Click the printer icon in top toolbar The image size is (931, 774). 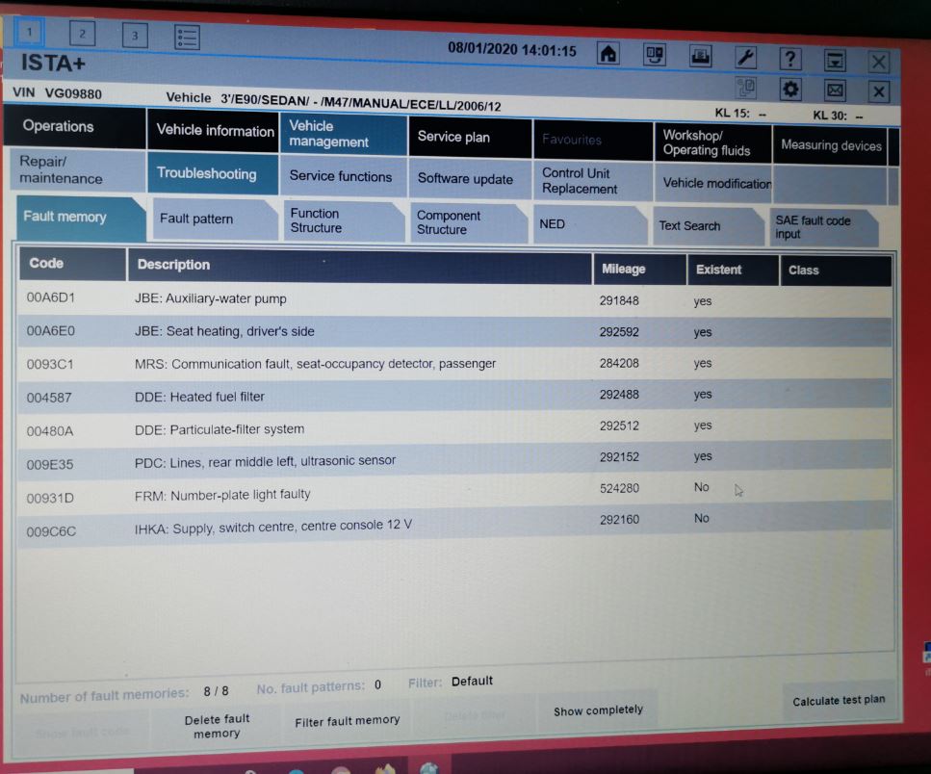coord(701,56)
